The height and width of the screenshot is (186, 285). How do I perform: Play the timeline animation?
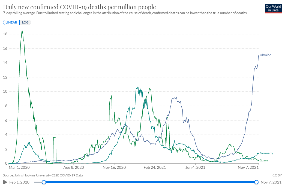pos(5,182)
